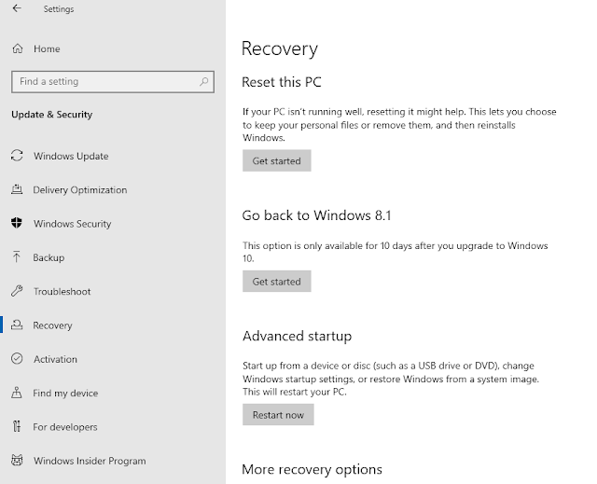Click the Windows Insider Program cat icon
597x484 pixels.
point(17,460)
